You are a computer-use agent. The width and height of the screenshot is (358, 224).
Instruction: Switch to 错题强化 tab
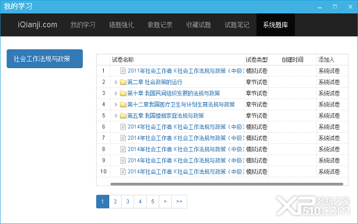click(121, 24)
